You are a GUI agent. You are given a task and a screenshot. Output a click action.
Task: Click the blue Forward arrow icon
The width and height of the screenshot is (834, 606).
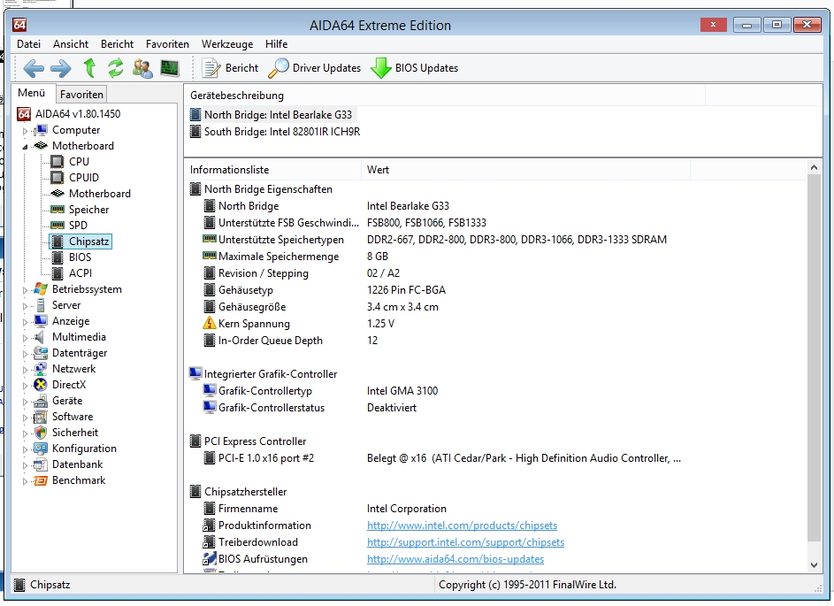60,68
